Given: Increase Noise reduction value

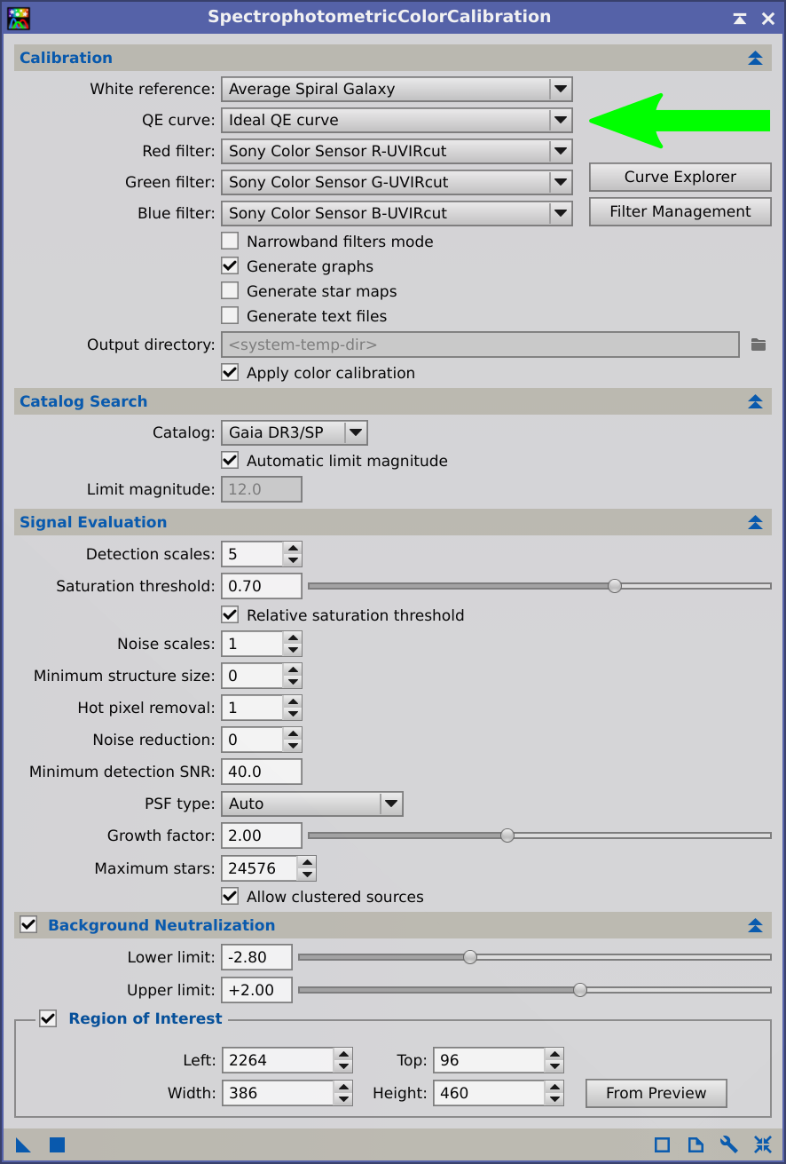Looking at the screenshot, I should [x=293, y=733].
